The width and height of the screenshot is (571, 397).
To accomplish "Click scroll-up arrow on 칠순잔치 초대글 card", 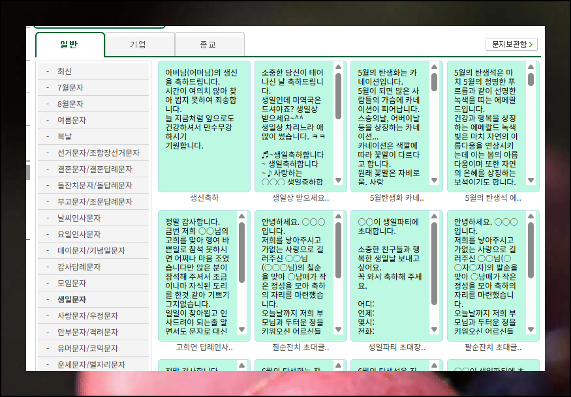I will (338, 216).
